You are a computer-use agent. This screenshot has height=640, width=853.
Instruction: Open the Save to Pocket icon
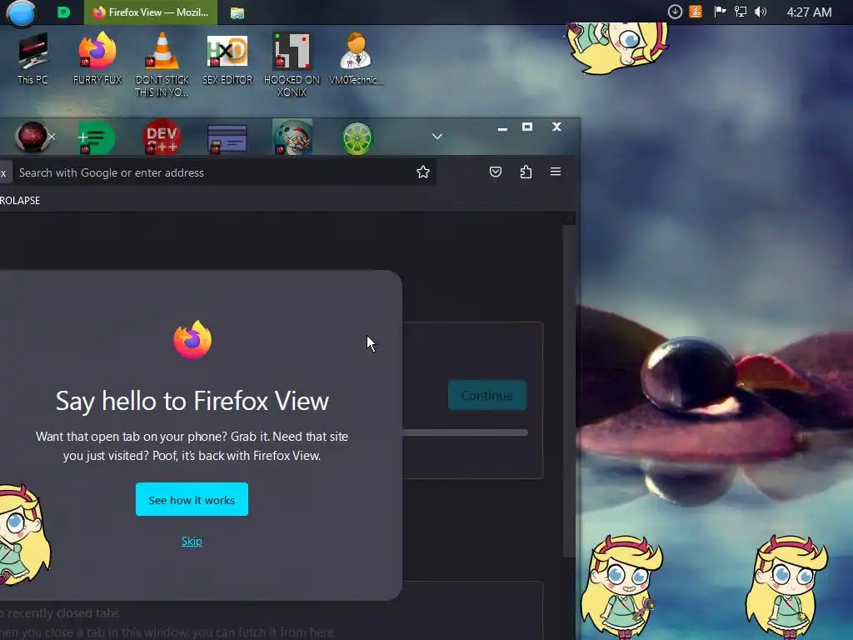point(495,172)
